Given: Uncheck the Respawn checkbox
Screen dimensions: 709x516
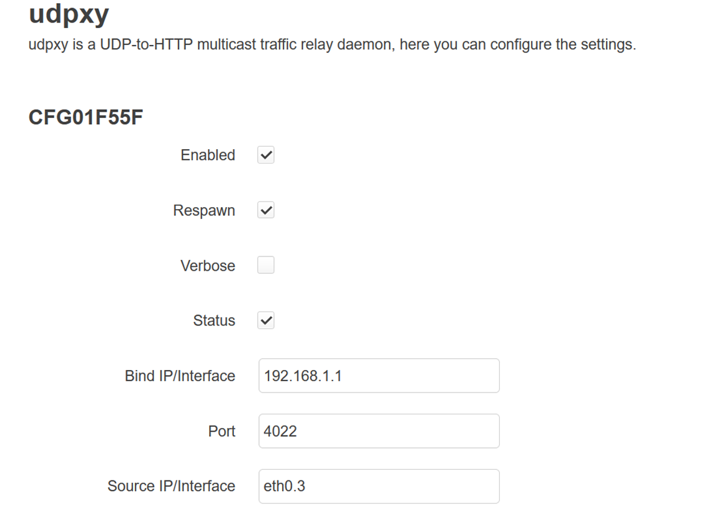Looking at the screenshot, I should click(x=266, y=211).
